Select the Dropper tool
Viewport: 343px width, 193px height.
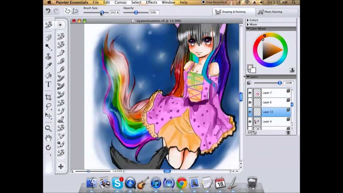pos(49,65)
